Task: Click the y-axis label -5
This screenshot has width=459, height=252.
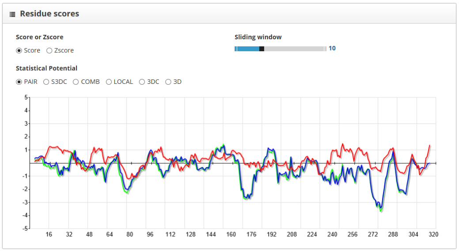Action: pyautogui.click(x=25, y=229)
